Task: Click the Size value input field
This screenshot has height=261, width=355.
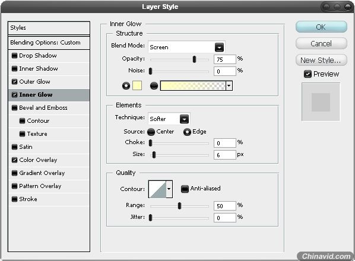Action: click(224, 155)
